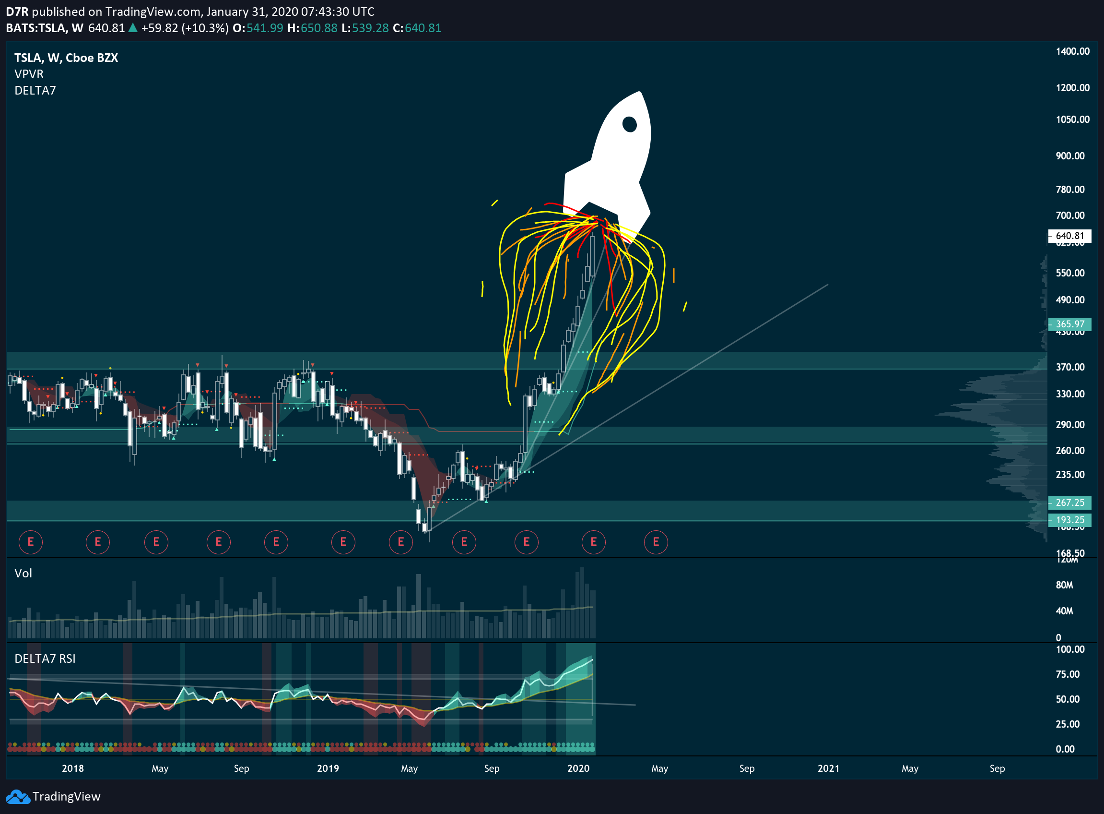The height and width of the screenshot is (814, 1104).
Task: Click the 'TSLA, W, Cboe BZX' legend title
Action: click(x=67, y=58)
